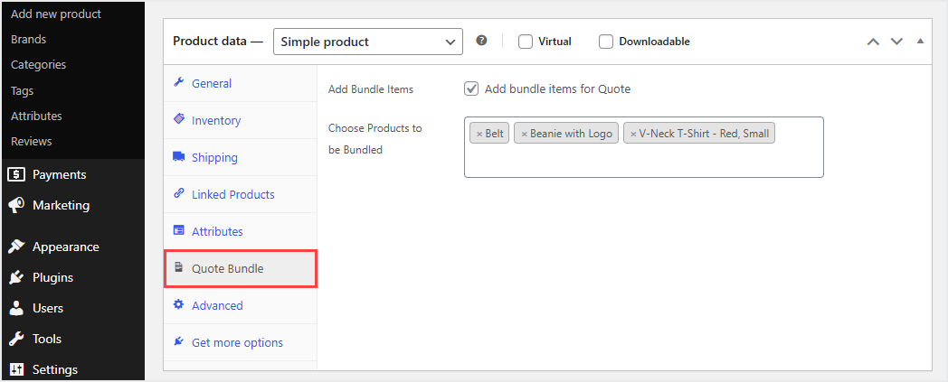Click the Users person icon
The width and height of the screenshot is (948, 382).
tap(16, 308)
